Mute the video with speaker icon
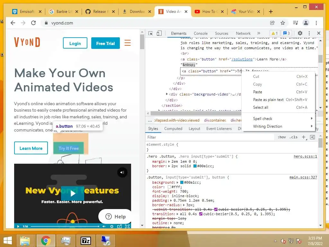 click(x=122, y=172)
